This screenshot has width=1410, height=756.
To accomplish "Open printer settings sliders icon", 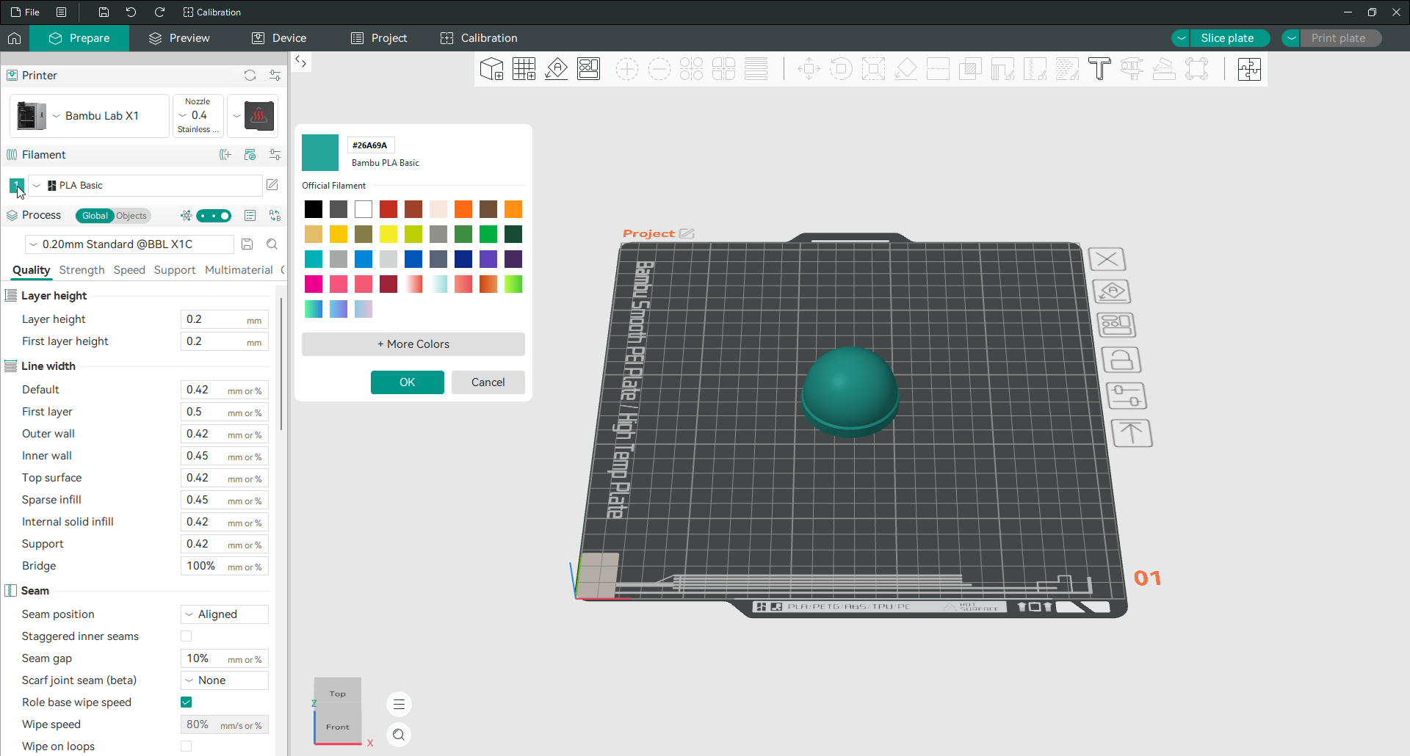I will (x=275, y=76).
